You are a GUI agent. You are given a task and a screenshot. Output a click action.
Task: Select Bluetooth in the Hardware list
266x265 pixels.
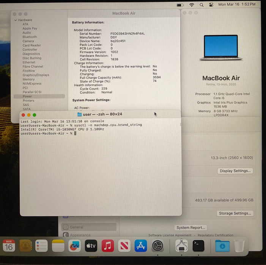(x=30, y=37)
